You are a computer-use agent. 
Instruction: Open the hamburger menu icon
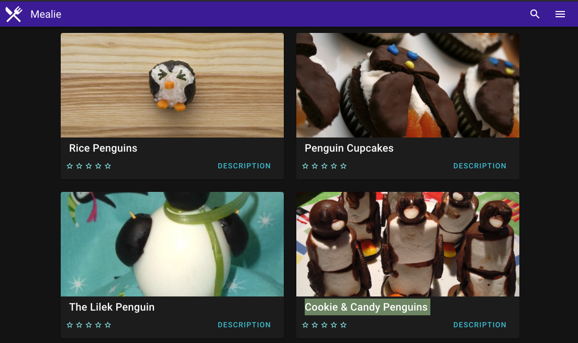point(560,14)
